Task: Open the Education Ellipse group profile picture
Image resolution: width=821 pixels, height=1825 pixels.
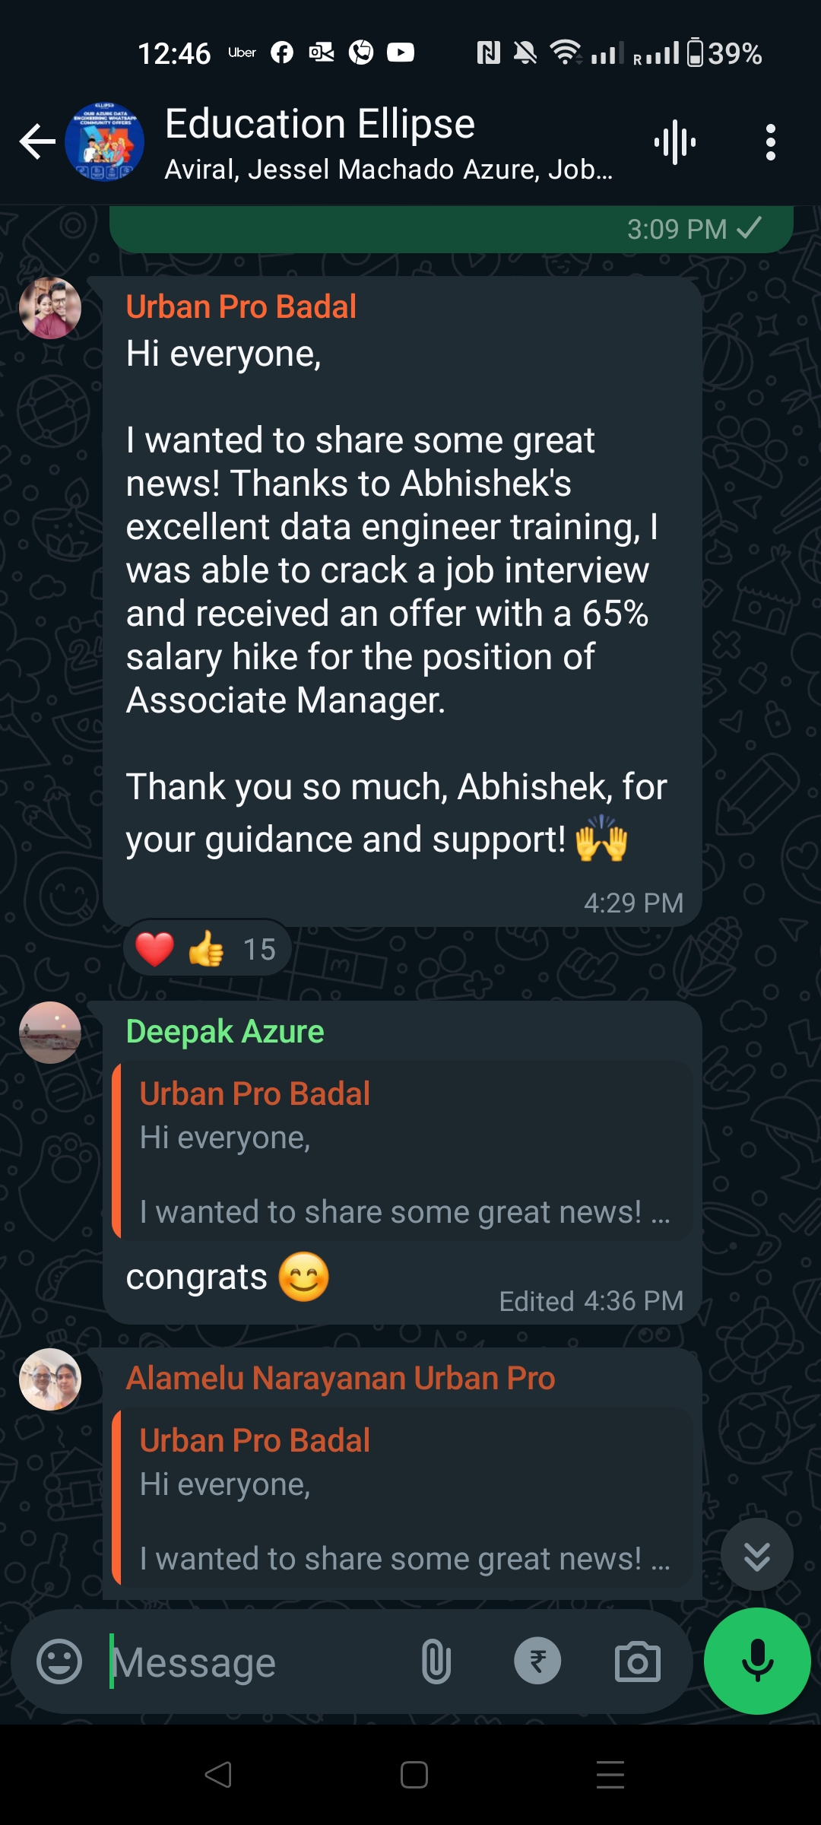Action: 105,142
